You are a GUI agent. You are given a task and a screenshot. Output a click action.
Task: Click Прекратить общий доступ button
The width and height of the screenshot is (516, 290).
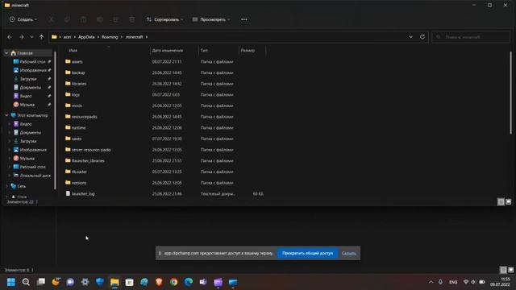coord(307,253)
